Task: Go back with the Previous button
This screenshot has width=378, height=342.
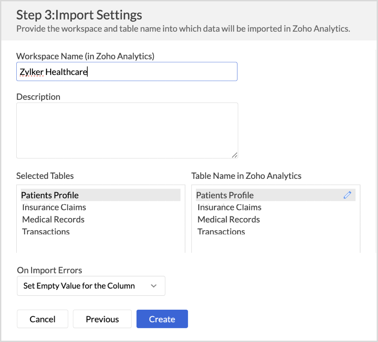Action: [x=102, y=319]
